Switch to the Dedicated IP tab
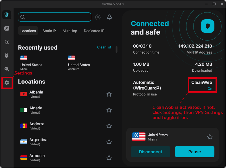Viewport: 226px width, 168px height. [x=94, y=31]
